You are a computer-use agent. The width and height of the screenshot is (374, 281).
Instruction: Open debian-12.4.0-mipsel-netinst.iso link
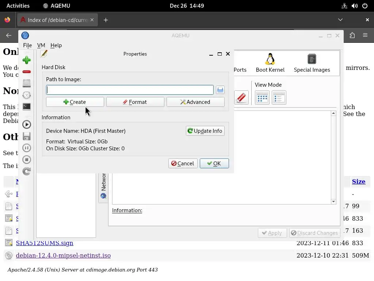tap(63, 255)
